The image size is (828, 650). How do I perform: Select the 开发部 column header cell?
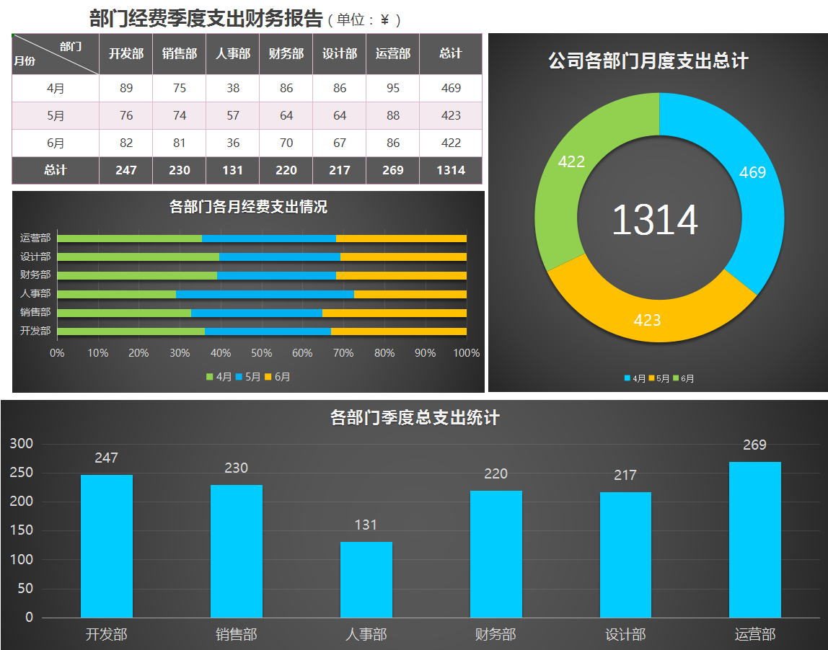pos(125,53)
